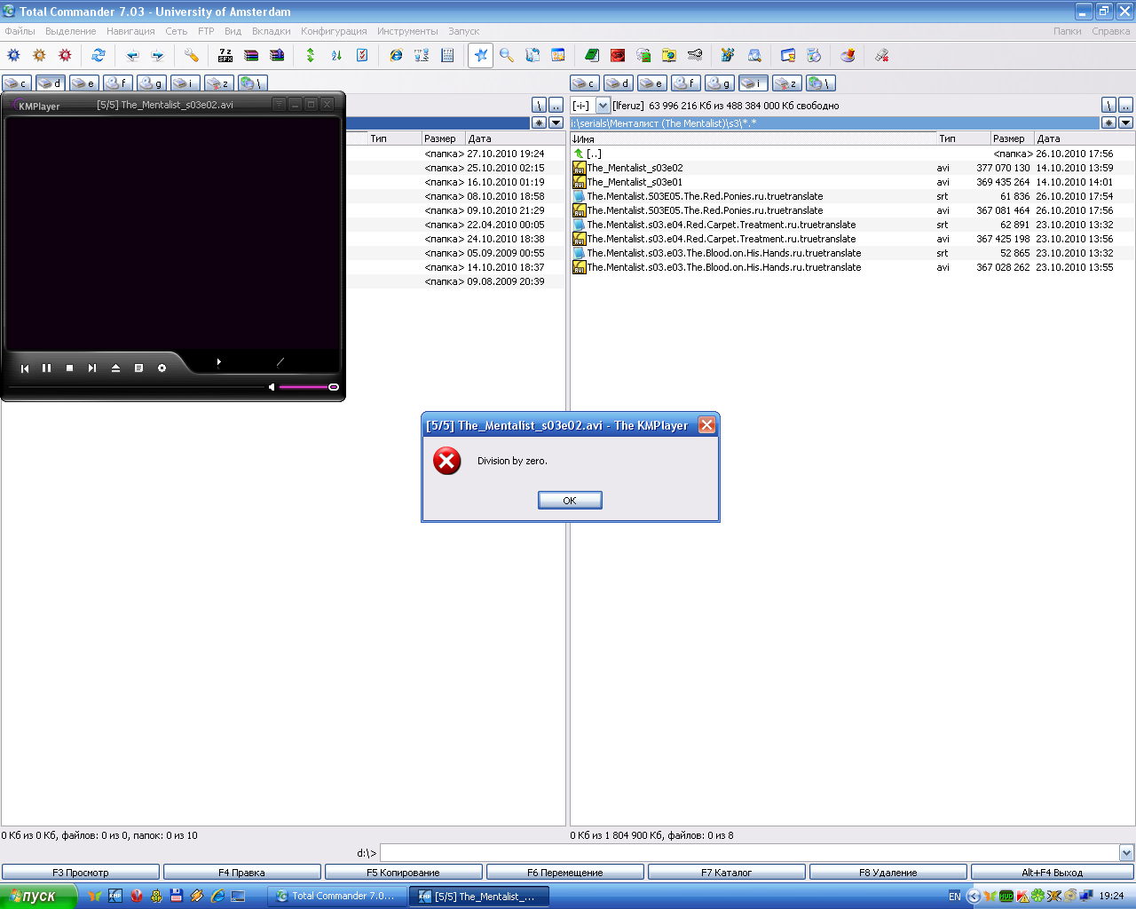Click the red checklist icon in toolbar

[x=362, y=55]
